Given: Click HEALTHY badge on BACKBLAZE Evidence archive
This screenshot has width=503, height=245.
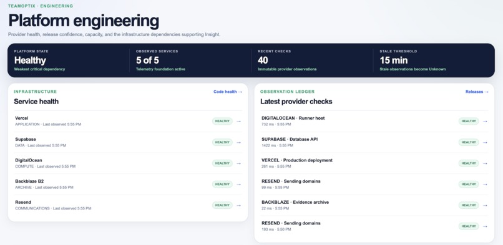Looking at the screenshot, I should coord(469,205).
